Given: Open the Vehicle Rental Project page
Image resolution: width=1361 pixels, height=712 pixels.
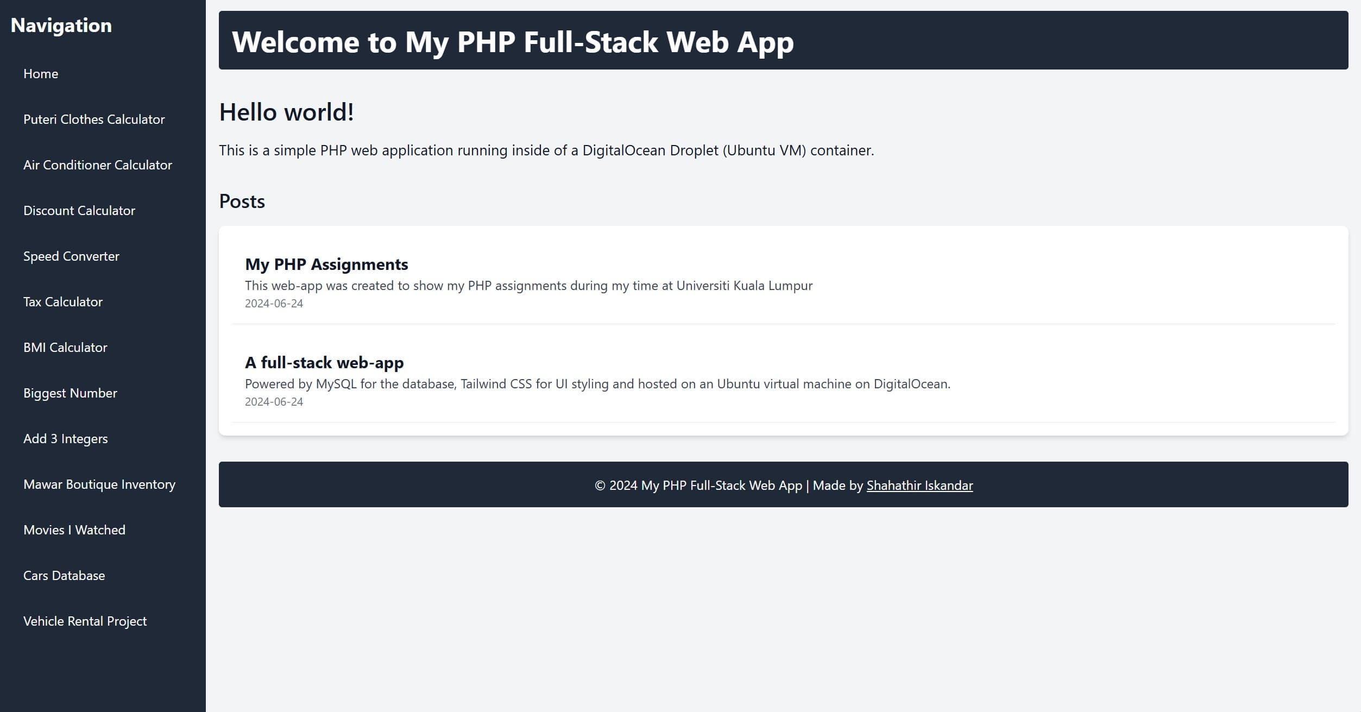Looking at the screenshot, I should [x=85, y=621].
